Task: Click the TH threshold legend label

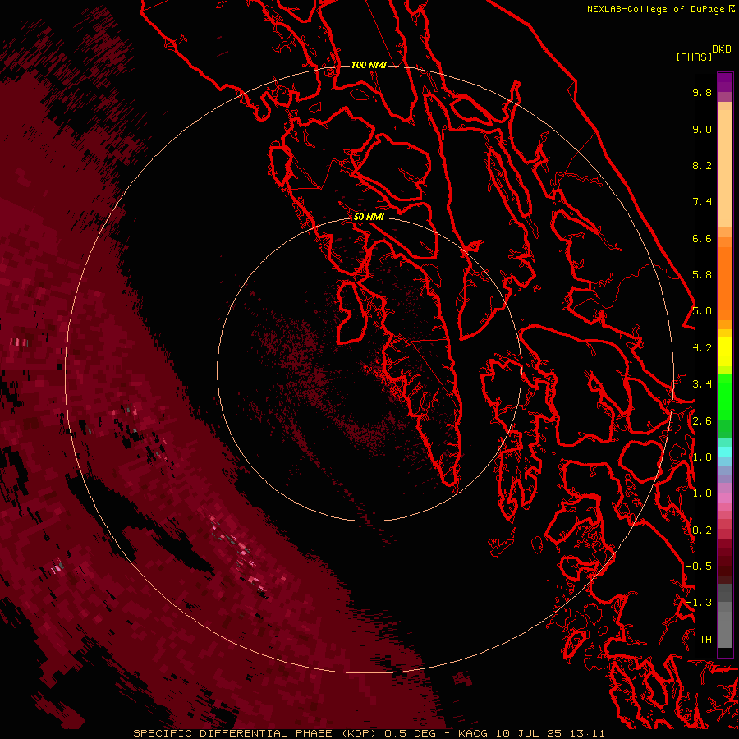Action: [705, 640]
